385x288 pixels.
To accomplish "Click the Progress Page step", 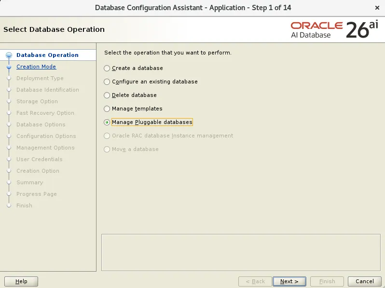I will [37, 194].
